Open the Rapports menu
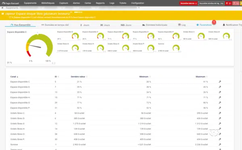This screenshot has width=242, height=150. point(100,3)
